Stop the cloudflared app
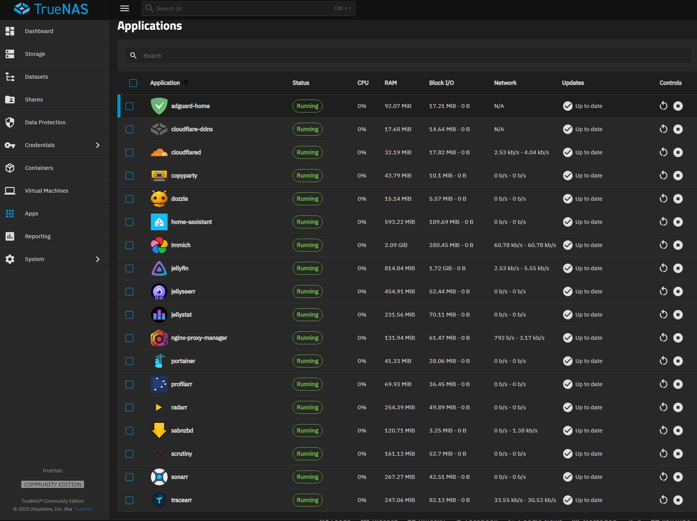Image resolution: width=697 pixels, height=521 pixels. click(678, 152)
